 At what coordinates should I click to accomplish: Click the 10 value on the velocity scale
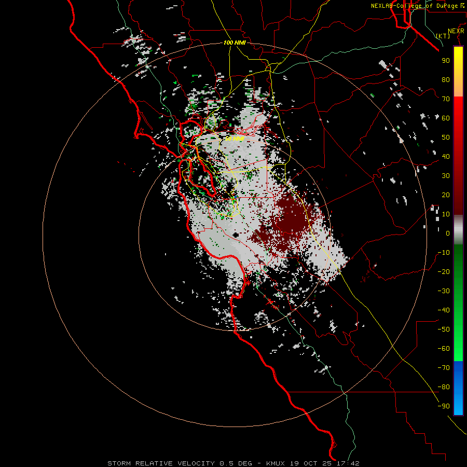pyautogui.click(x=446, y=214)
